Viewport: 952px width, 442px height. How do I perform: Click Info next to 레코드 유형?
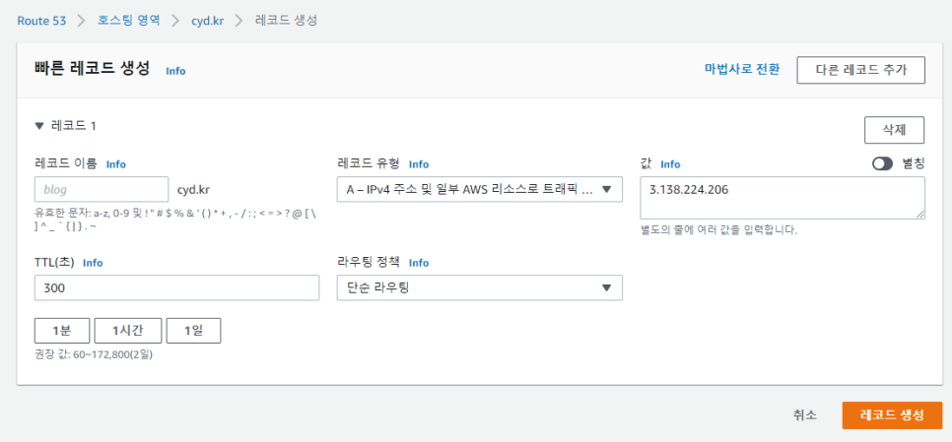click(418, 163)
